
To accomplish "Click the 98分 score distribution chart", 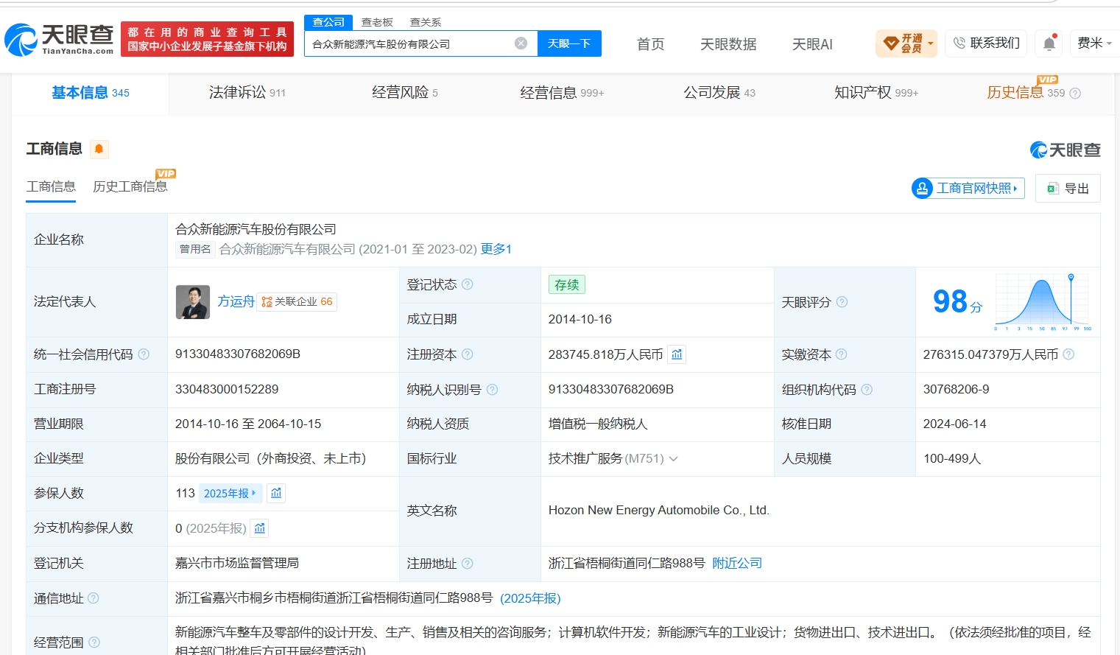I will pos(1042,301).
